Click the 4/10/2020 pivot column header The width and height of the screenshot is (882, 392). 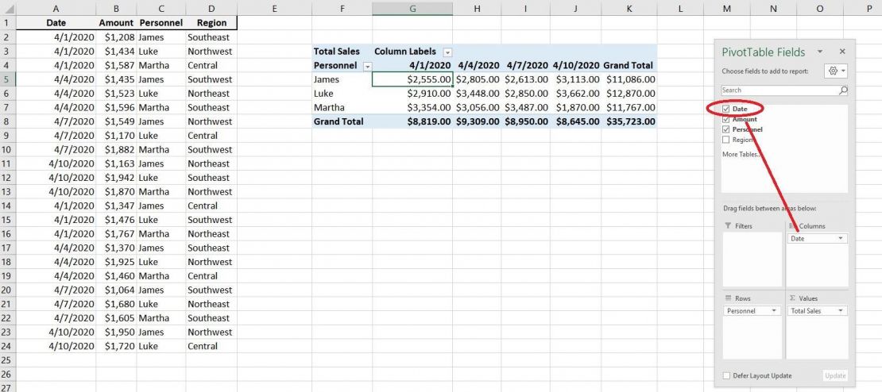click(x=575, y=65)
